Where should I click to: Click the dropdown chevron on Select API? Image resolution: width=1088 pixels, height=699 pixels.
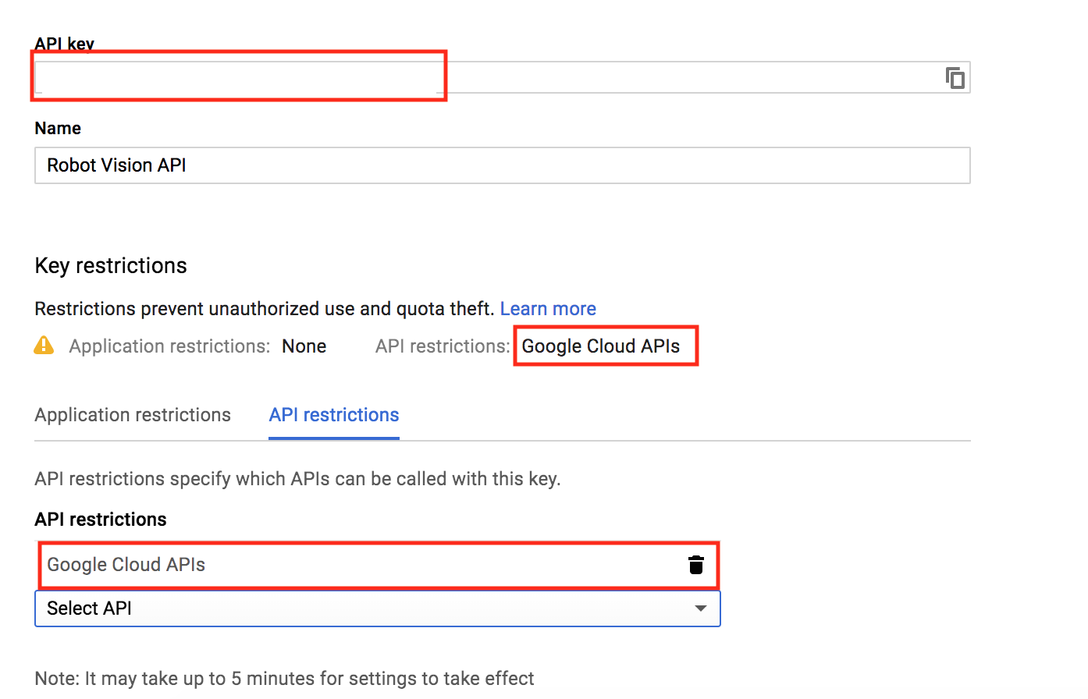[x=700, y=609]
